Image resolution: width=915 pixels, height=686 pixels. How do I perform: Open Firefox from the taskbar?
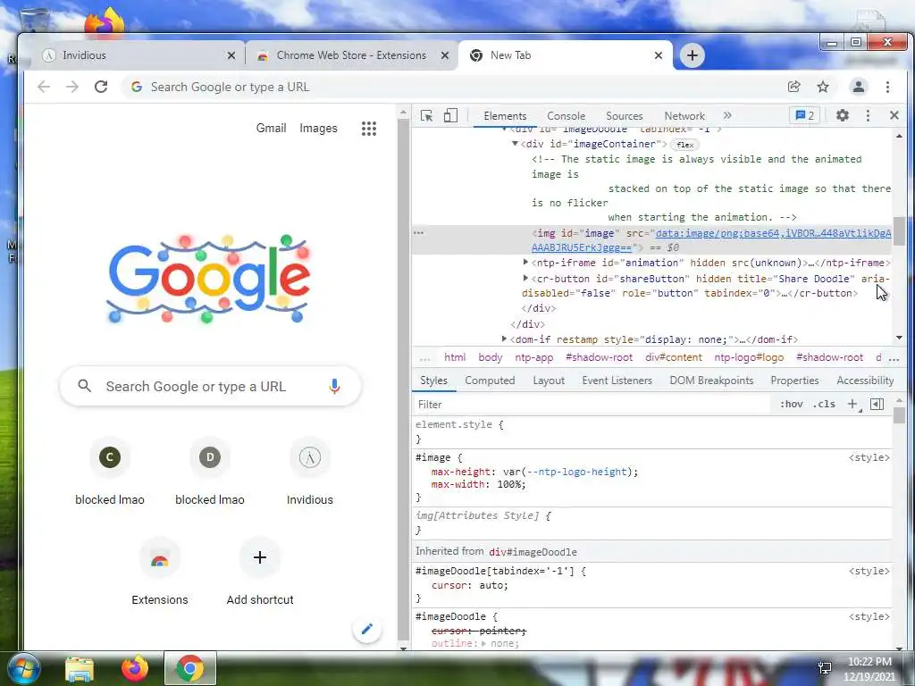tap(134, 668)
